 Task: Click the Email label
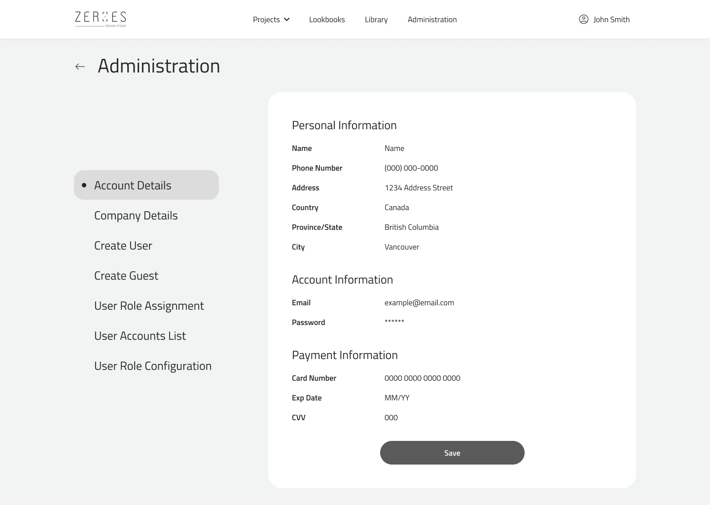tap(301, 303)
